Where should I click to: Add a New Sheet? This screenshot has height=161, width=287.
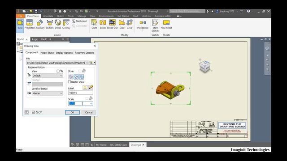click(166, 25)
